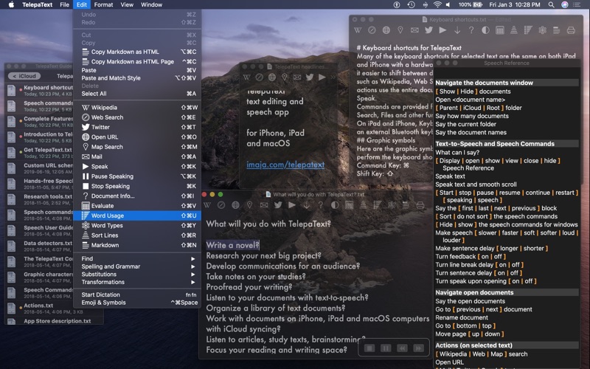The height and width of the screenshot is (369, 590).
Task: Choose Stop Speaking menu item
Action: click(x=137, y=186)
